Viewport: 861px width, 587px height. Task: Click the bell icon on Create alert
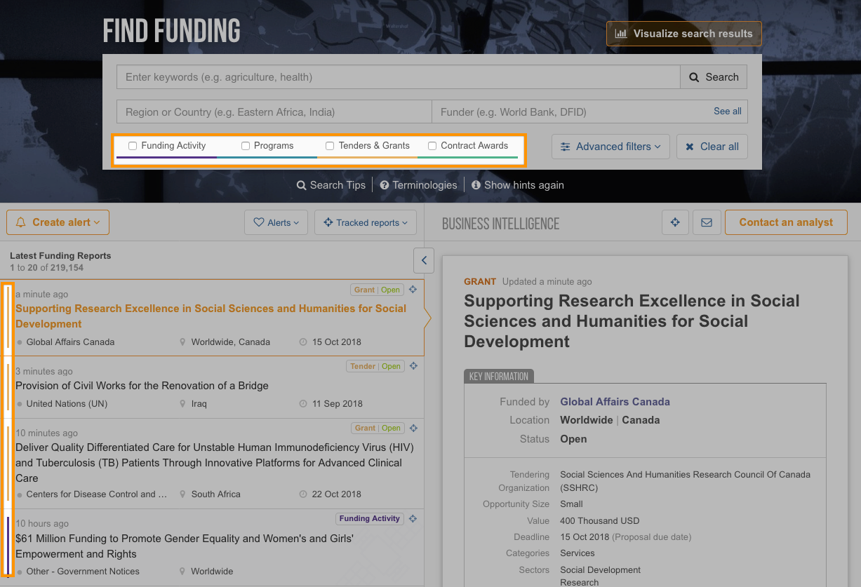coord(22,222)
